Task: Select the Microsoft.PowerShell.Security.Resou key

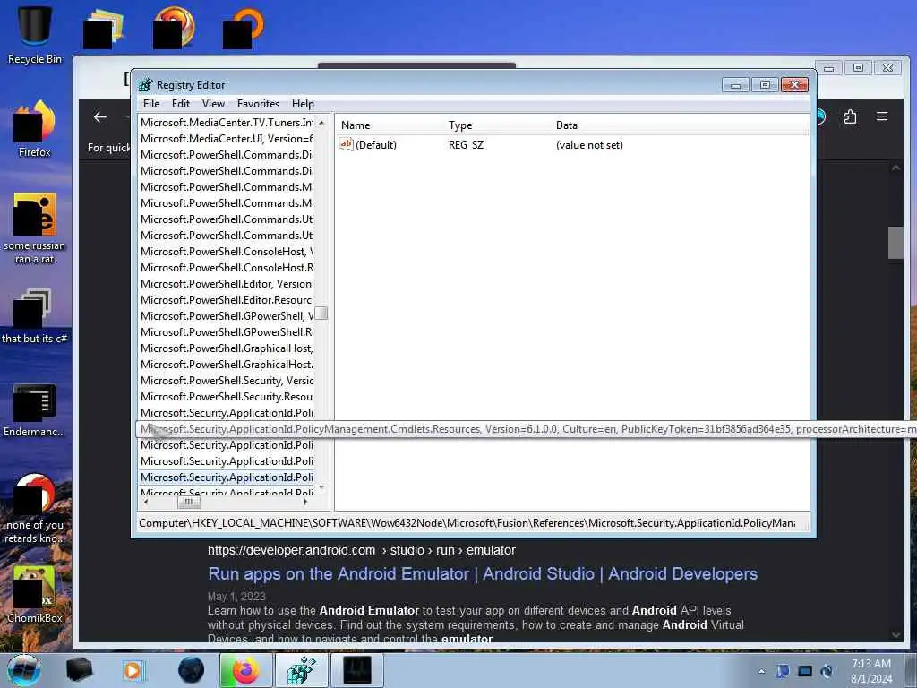Action: click(x=227, y=397)
